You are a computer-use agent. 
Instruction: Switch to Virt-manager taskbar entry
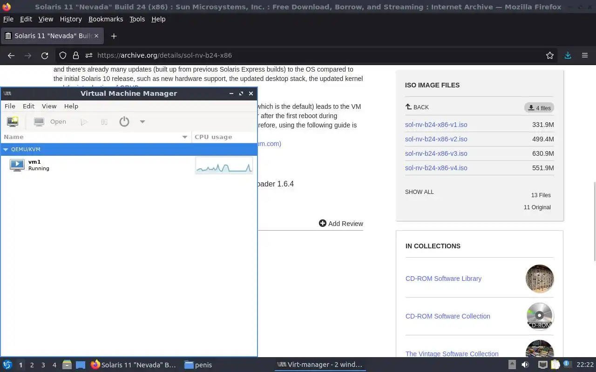pyautogui.click(x=319, y=365)
